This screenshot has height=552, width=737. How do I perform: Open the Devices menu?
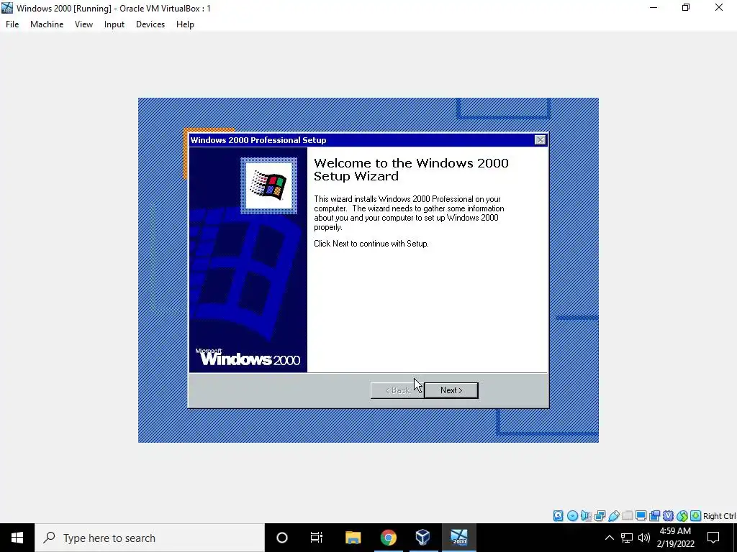coord(150,24)
